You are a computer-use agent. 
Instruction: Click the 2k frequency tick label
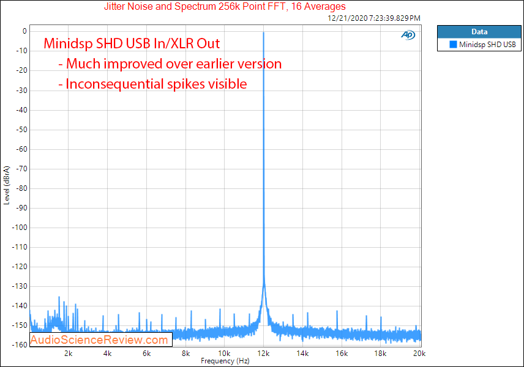tap(69, 354)
